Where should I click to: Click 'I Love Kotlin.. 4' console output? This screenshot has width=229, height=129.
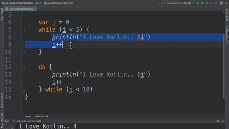point(48,126)
